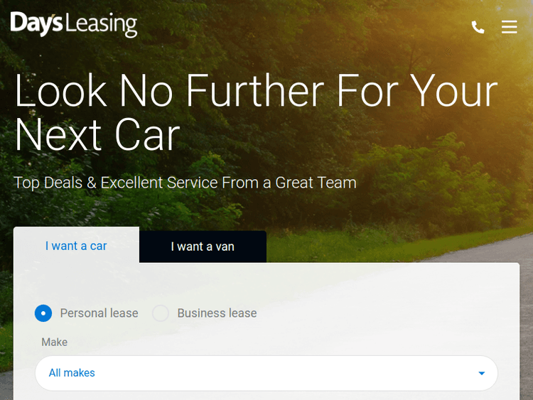The height and width of the screenshot is (400, 533).
Task: Select the Business lease radio button
Action: [161, 313]
